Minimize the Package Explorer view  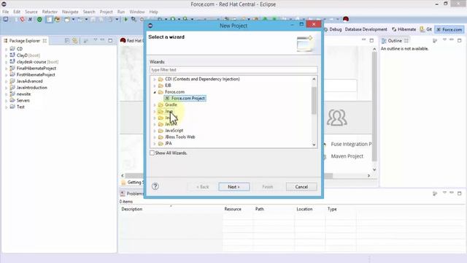tap(103, 40)
